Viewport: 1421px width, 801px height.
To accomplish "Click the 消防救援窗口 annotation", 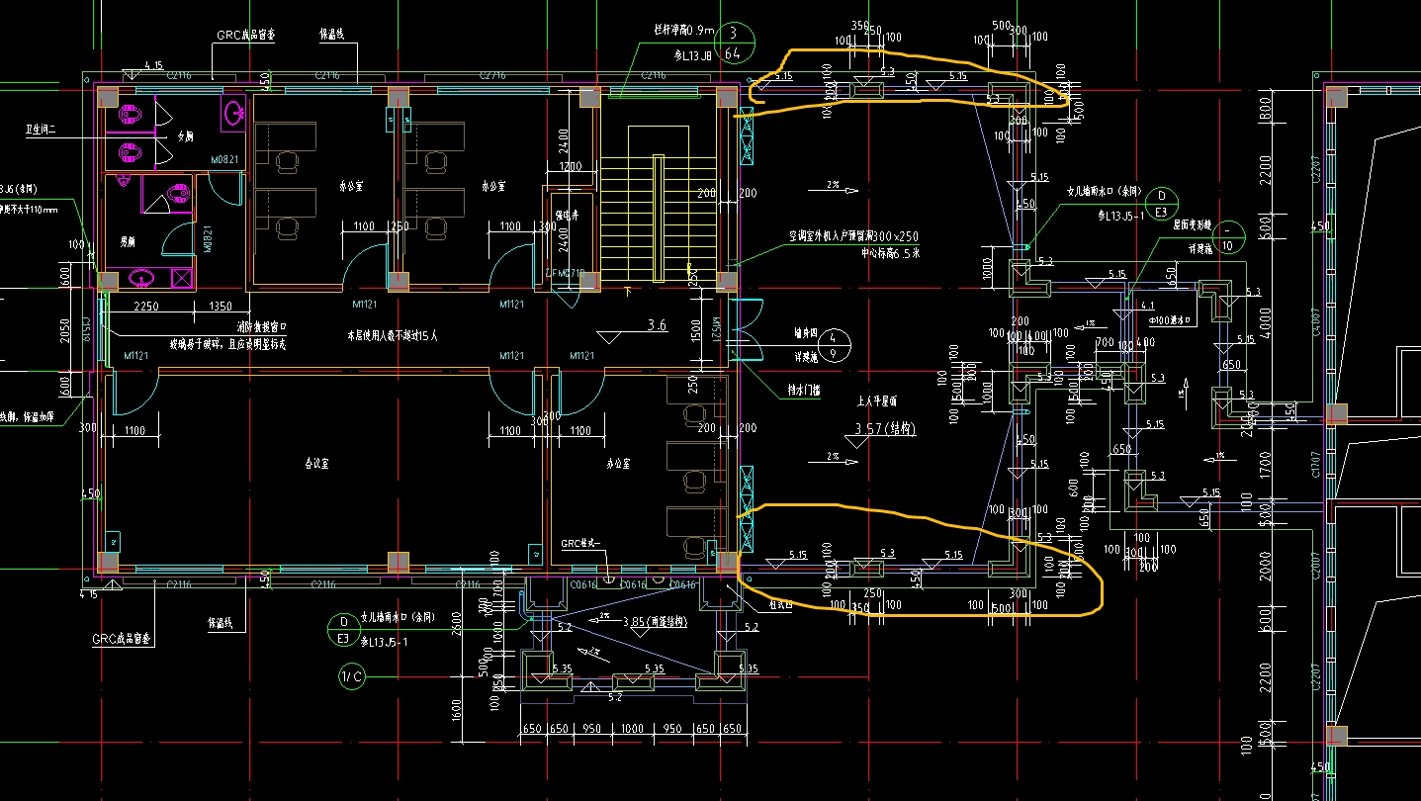I will click(x=261, y=325).
